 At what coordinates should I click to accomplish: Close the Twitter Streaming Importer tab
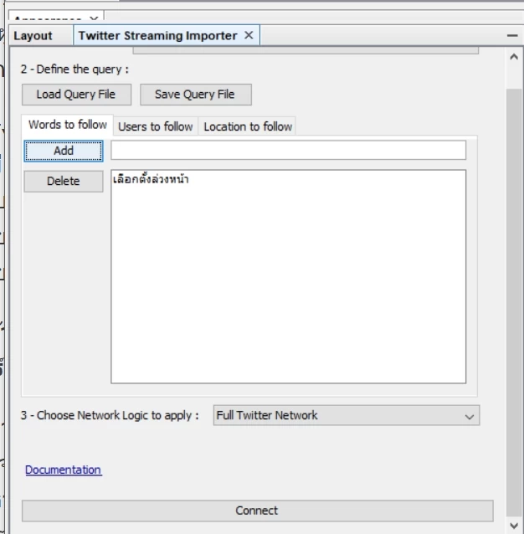[x=249, y=35]
